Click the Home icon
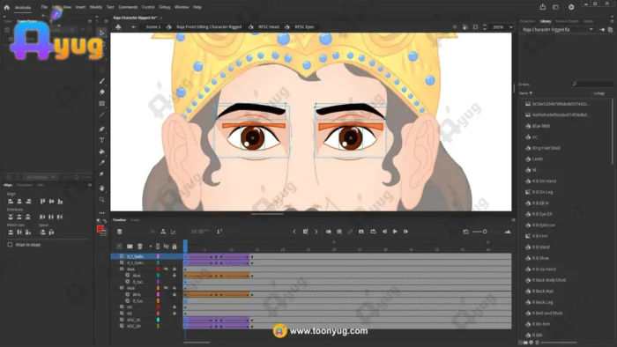 coord(7,7)
